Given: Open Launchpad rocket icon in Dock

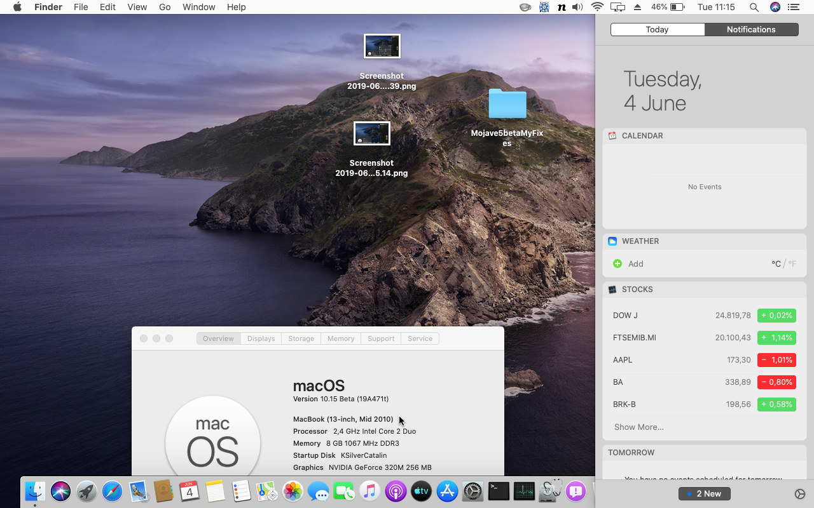Looking at the screenshot, I should (x=86, y=491).
